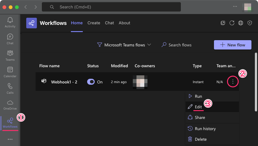Open OneDrive in the sidebar
The width and height of the screenshot is (258, 146).
pos(10,105)
